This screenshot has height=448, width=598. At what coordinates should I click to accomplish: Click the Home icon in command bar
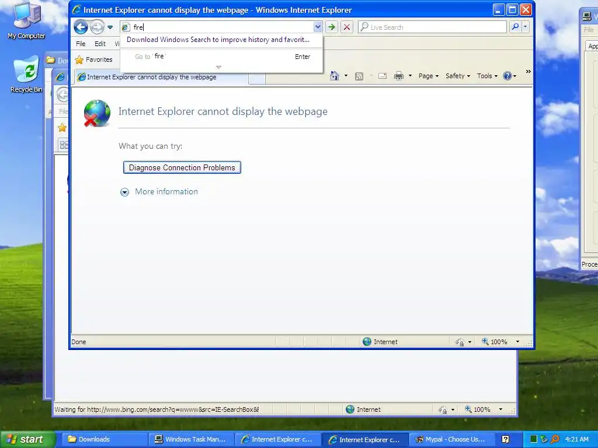pos(335,76)
